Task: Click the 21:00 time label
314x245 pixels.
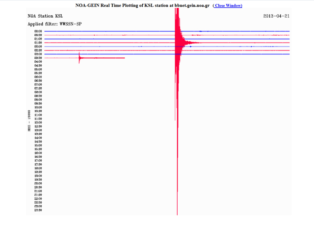Action: point(38,191)
